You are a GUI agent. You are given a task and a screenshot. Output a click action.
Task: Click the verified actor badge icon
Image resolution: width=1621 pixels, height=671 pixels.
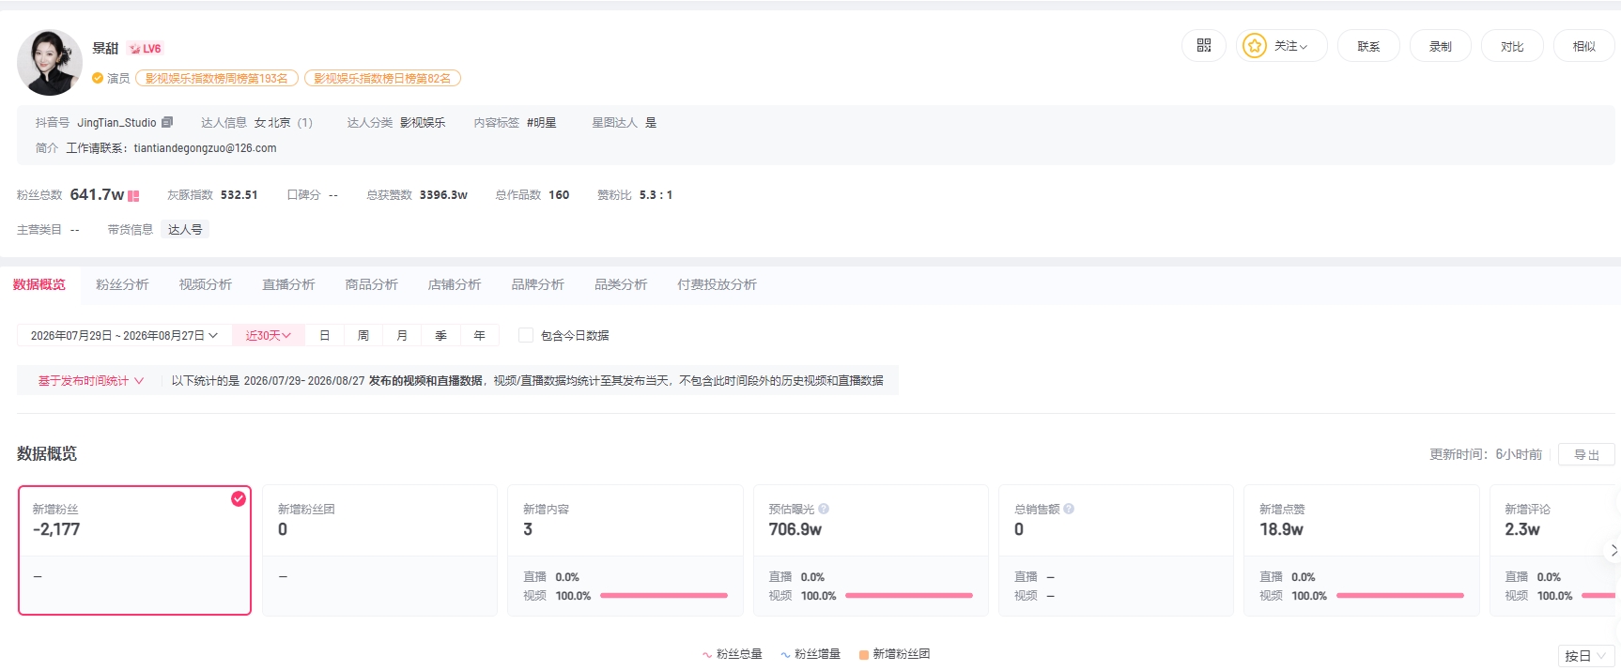click(x=97, y=78)
